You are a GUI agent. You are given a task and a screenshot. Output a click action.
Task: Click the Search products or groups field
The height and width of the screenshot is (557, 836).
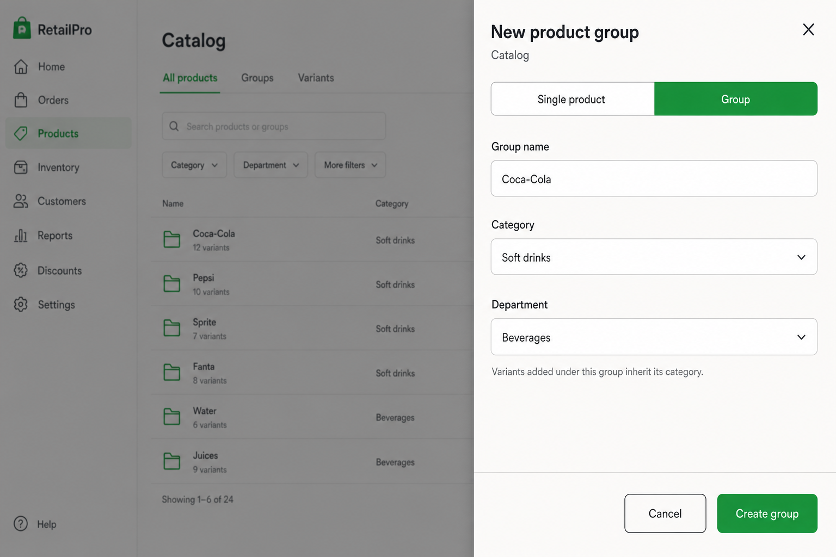point(274,126)
